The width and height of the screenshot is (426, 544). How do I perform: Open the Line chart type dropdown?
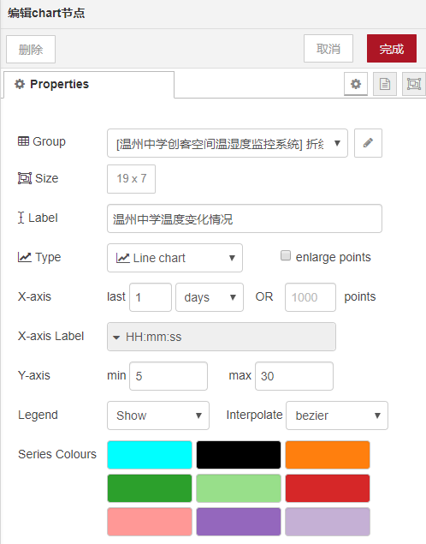(x=175, y=258)
